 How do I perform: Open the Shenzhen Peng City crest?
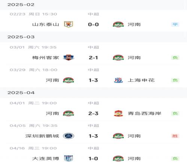68,136
